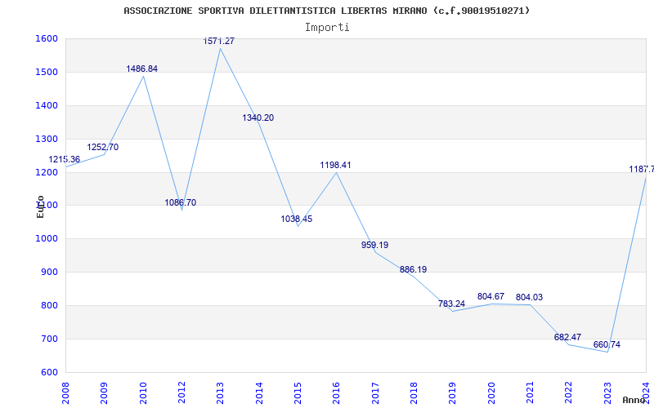Click year 2017 on the x-axis

pos(375,393)
